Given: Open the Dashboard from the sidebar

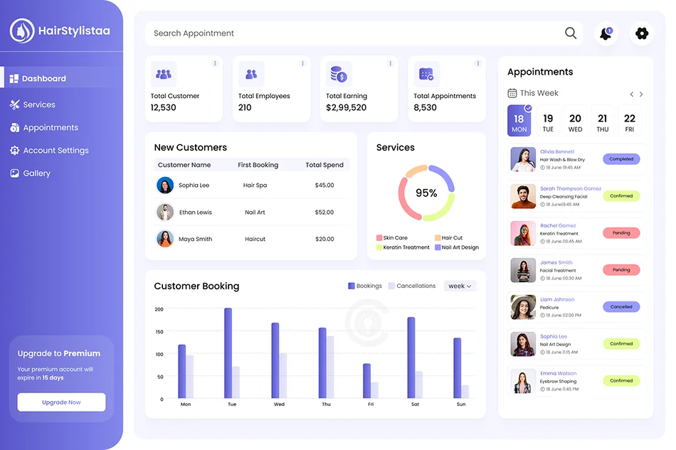Looking at the screenshot, I should pyautogui.click(x=43, y=77).
